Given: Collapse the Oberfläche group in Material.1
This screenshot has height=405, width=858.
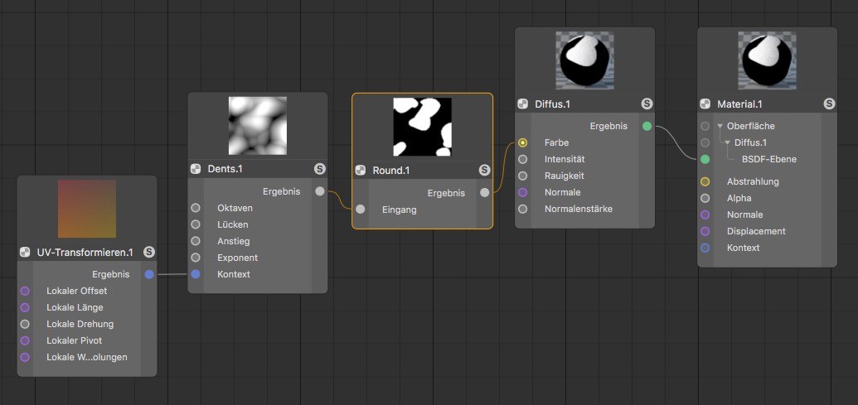Looking at the screenshot, I should [x=720, y=126].
